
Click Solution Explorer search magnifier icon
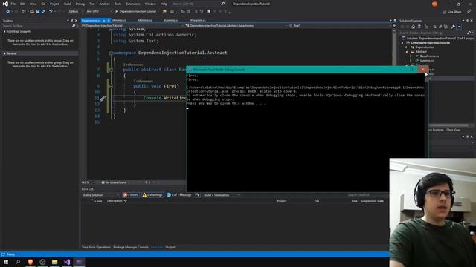pos(469,33)
